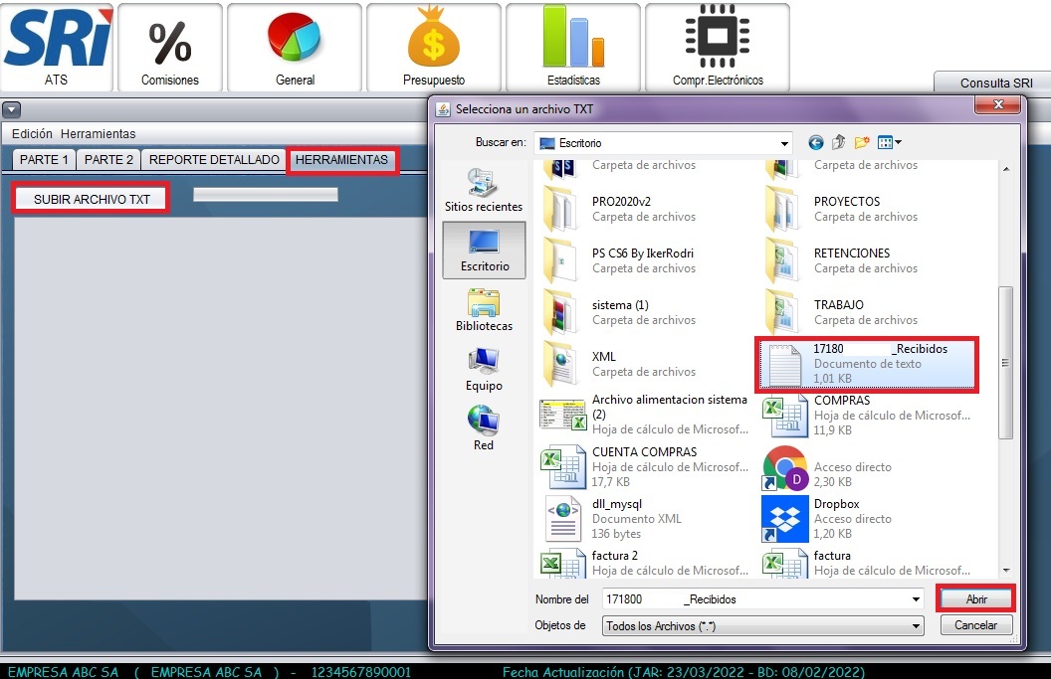Open the Estadísticas bar chart module
The height and width of the screenshot is (679, 1051).
coord(573,46)
